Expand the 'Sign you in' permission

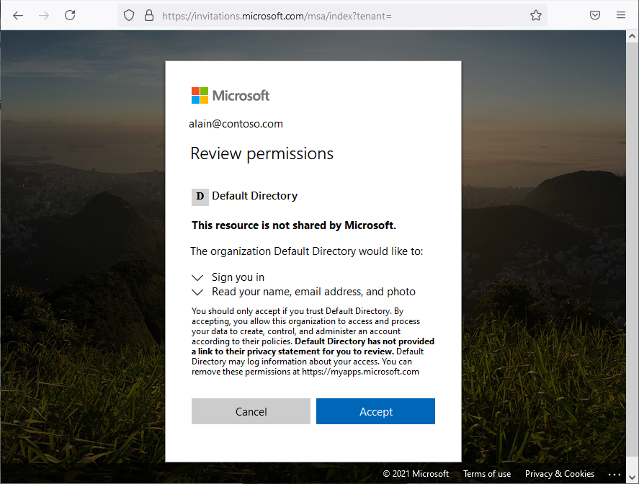coord(198,277)
